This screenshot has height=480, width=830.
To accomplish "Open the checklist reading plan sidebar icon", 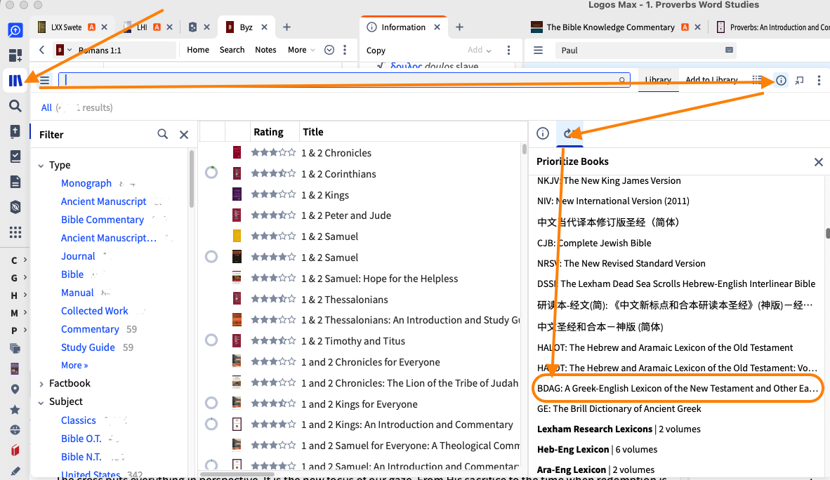I will 15,156.
